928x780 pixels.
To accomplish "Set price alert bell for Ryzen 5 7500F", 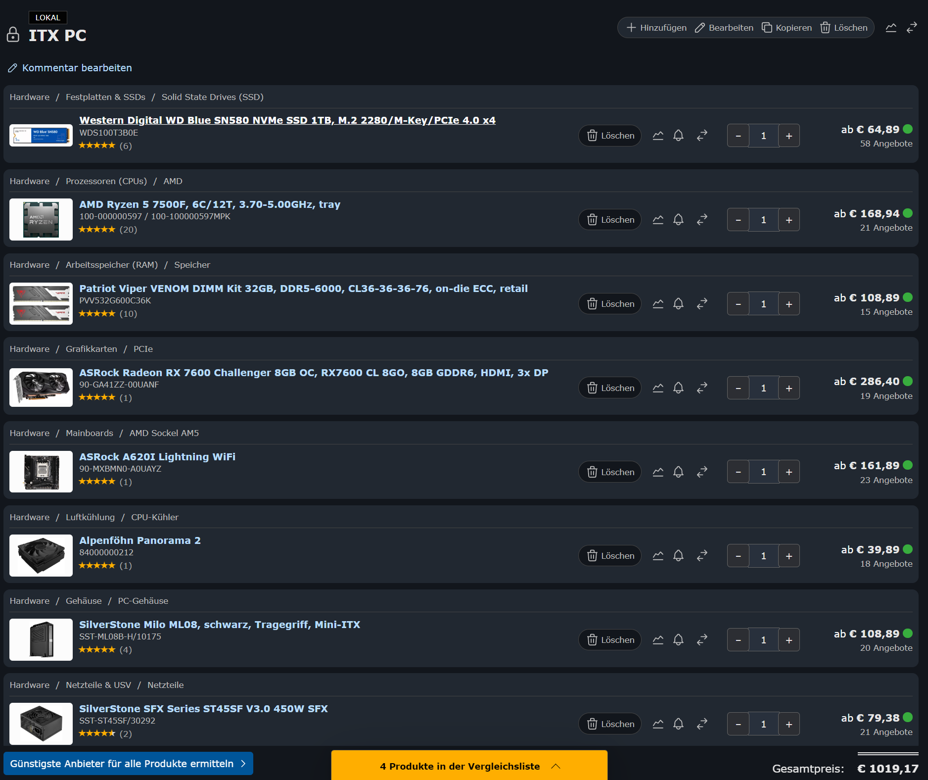I will click(x=678, y=220).
